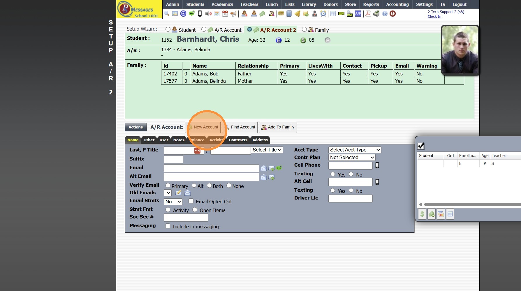Click the green dollar sign icon
Viewport: 521px width, 291px height.
(422, 214)
